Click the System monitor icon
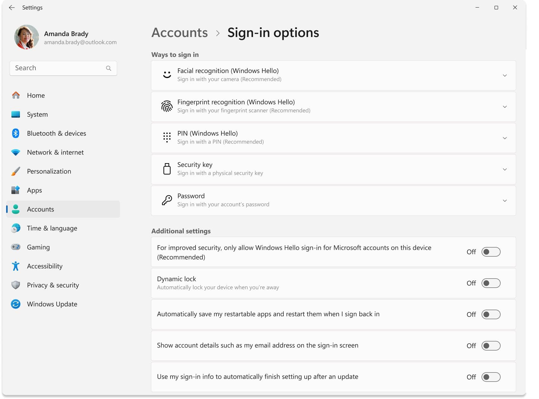This screenshot has width=539, height=399. click(x=16, y=114)
